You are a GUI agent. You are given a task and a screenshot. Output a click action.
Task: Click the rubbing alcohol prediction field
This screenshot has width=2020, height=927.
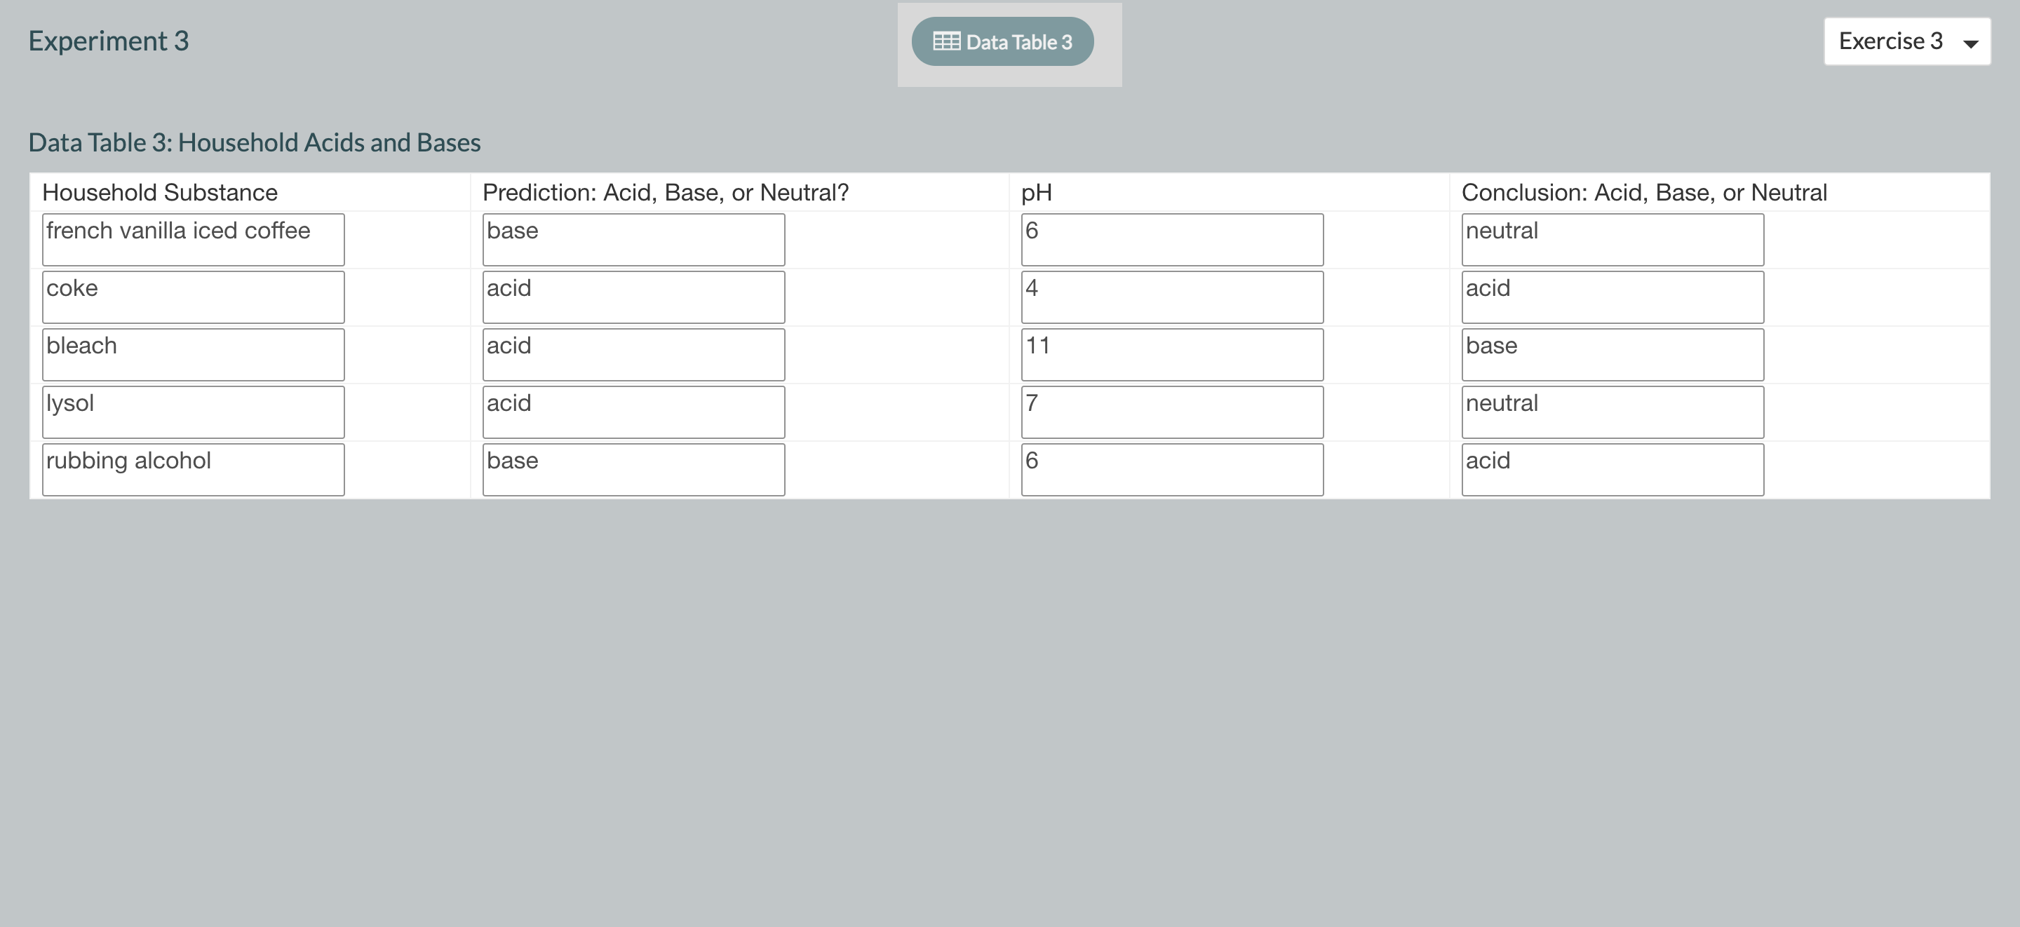[633, 470]
